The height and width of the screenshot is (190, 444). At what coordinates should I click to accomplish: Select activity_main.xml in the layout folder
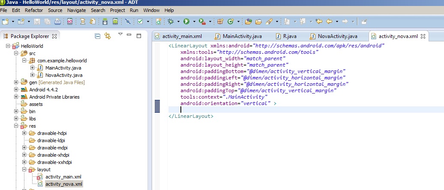pyautogui.click(x=63, y=177)
